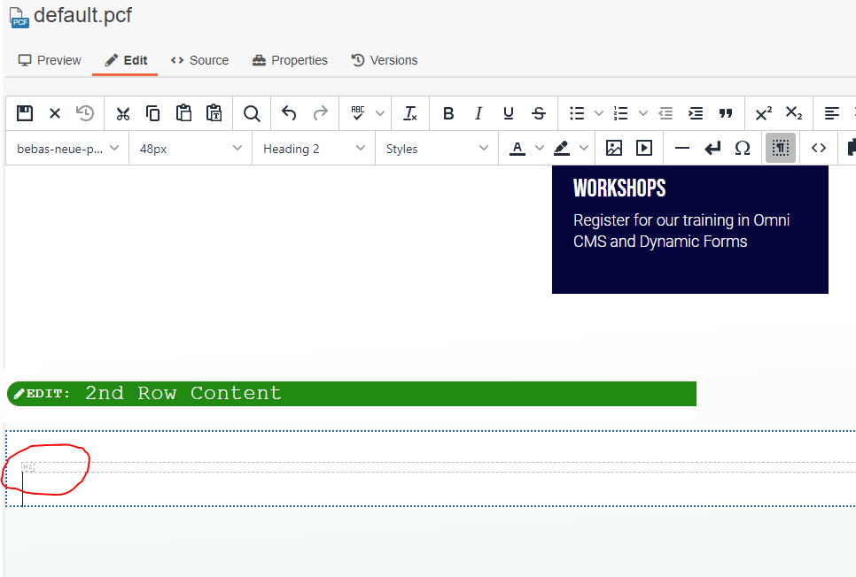Viewport: 856px width, 577px height.
Task: Toggle the Show Blocks button off
Action: pyautogui.click(x=780, y=148)
